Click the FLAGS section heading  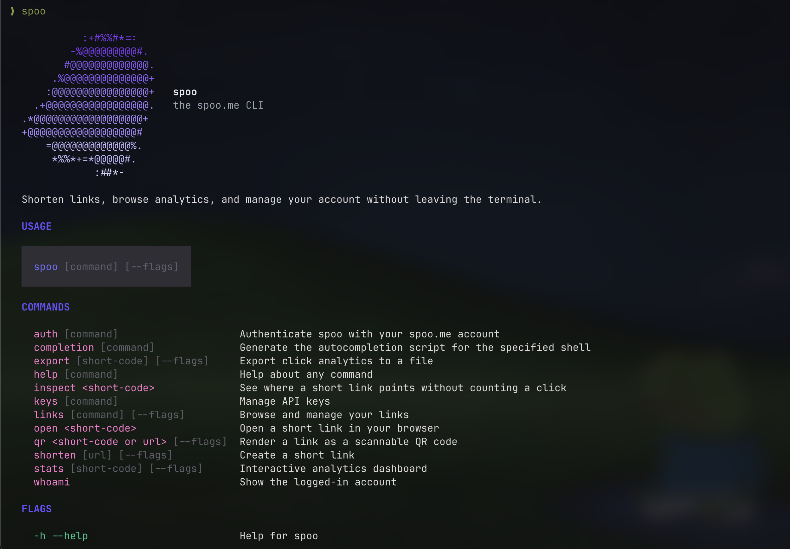click(36, 509)
